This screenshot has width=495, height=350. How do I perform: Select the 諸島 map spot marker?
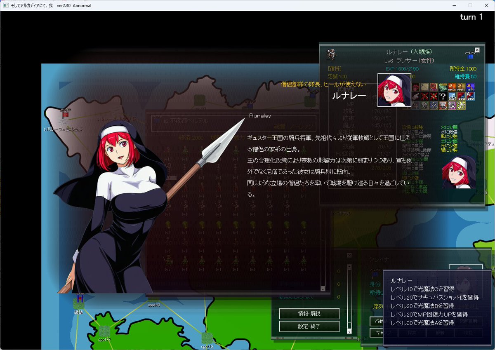[x=78, y=304]
